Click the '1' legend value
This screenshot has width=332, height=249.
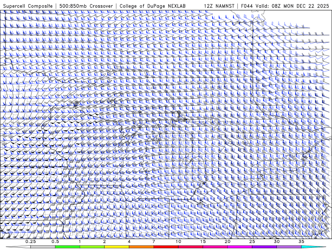coord(80,242)
